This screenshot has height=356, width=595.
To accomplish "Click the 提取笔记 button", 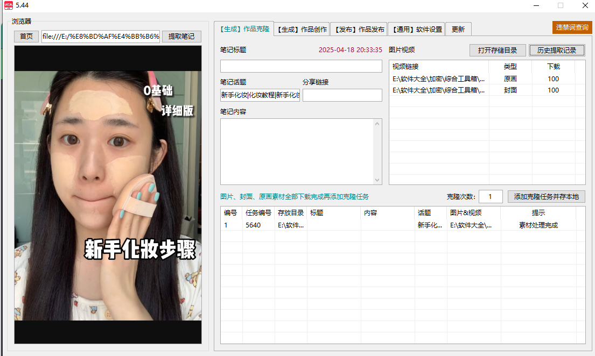I will [181, 37].
